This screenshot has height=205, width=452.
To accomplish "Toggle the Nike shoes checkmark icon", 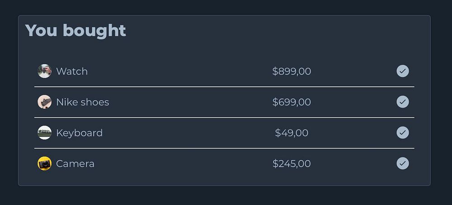I will tap(403, 102).
